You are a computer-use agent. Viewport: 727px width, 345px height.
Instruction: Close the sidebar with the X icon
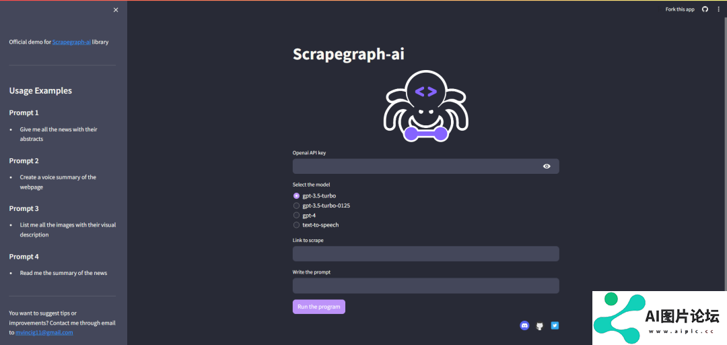tap(116, 9)
